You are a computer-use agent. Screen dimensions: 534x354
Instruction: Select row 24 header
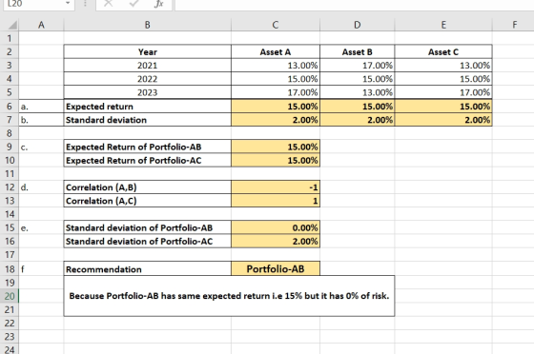pos(10,349)
